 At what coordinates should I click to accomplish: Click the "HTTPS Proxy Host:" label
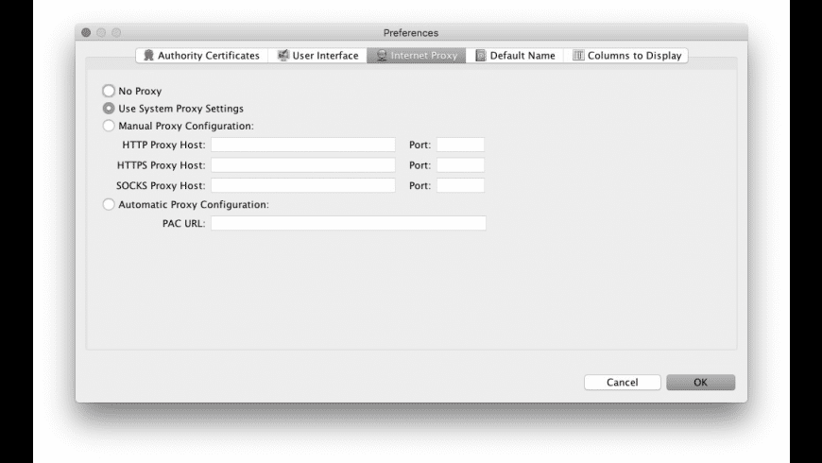click(161, 165)
